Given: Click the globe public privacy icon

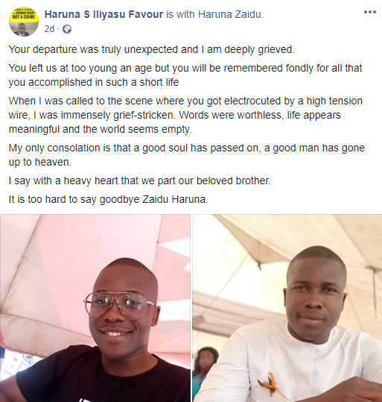Looking at the screenshot, I should [67, 29].
